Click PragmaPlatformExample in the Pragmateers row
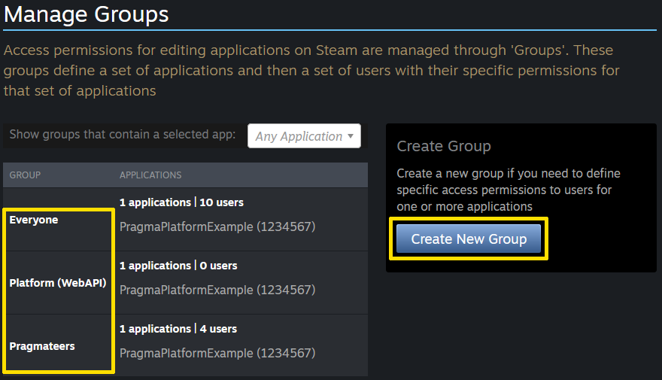The image size is (662, 380). point(217,353)
